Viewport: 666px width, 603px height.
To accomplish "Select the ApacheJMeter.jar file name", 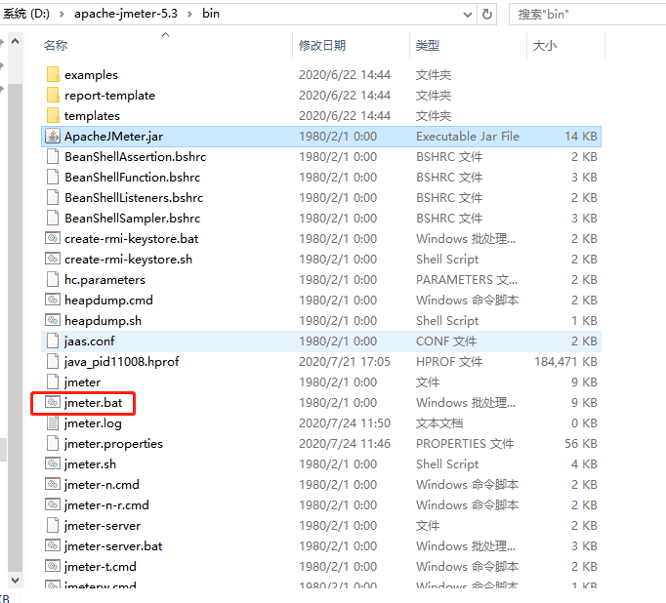I will (113, 137).
